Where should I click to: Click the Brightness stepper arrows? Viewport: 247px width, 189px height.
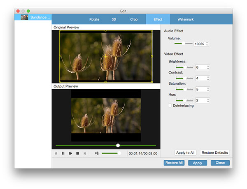pos(208,67)
